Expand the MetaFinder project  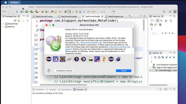click(3, 24)
